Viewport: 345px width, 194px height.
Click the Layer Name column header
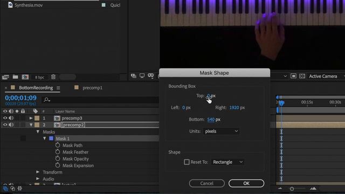[65, 112]
